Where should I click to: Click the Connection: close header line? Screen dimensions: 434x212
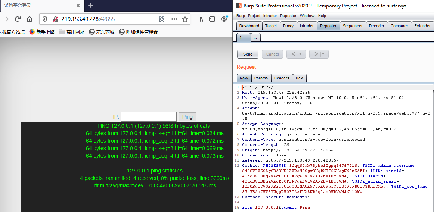264,155
